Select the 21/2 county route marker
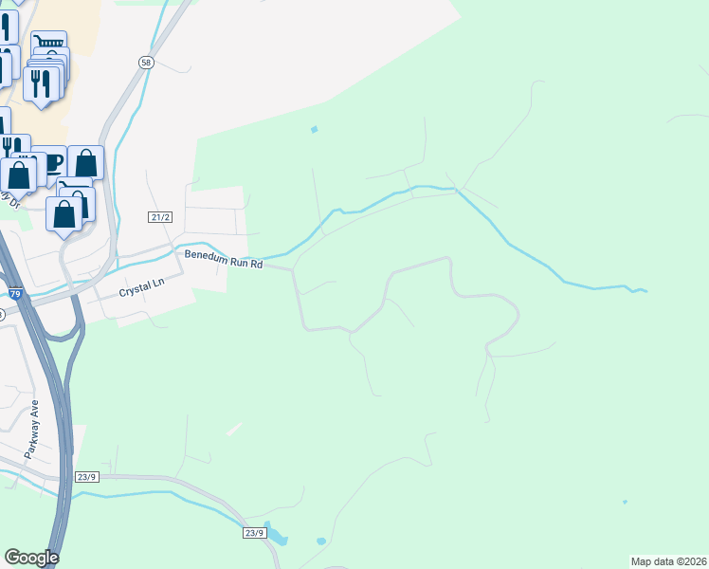Viewport: 709px width, 569px height. coord(160,217)
